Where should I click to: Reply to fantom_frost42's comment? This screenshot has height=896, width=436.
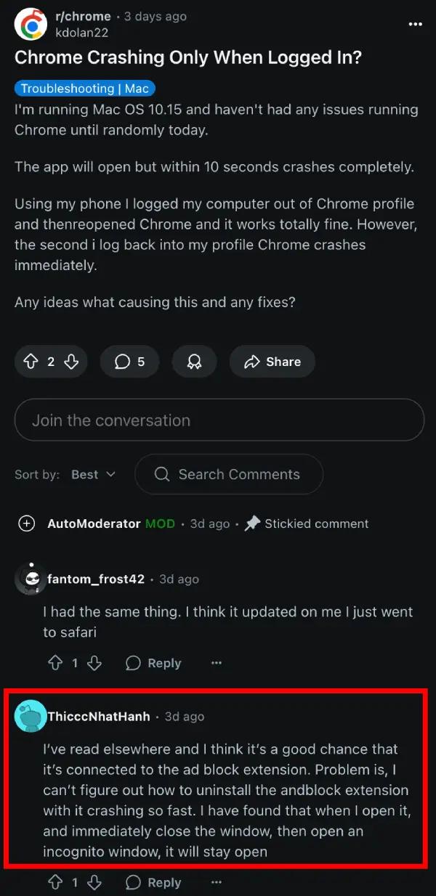point(153,663)
